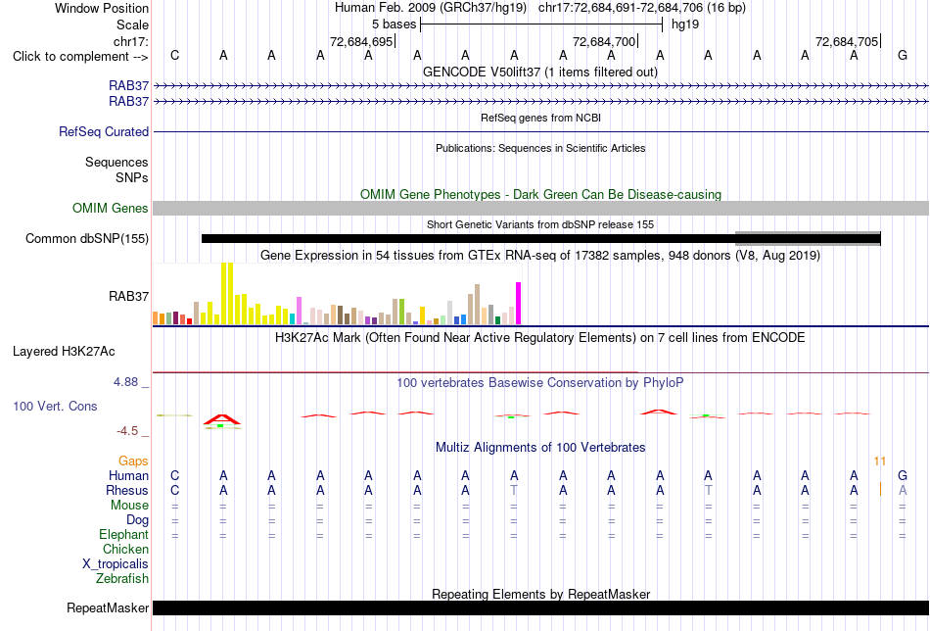Select the Dog alignment row label
930x631 pixels.
(x=137, y=520)
